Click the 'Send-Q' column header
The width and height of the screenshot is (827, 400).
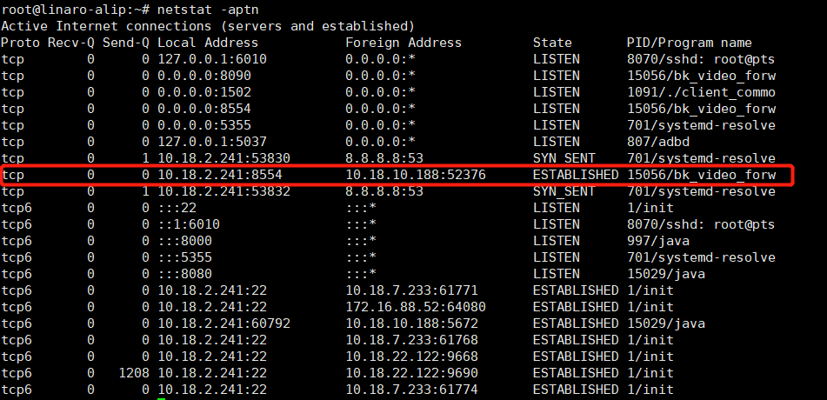[x=126, y=43]
